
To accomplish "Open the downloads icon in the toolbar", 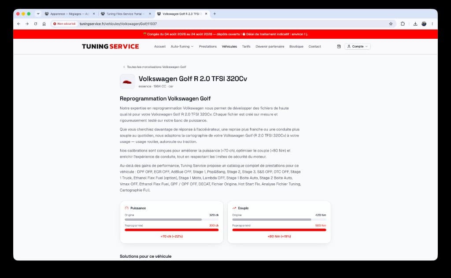I will 415,24.
